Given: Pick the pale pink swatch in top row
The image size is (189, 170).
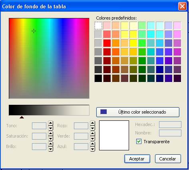Looking at the screenshot, I should [x=107, y=26].
